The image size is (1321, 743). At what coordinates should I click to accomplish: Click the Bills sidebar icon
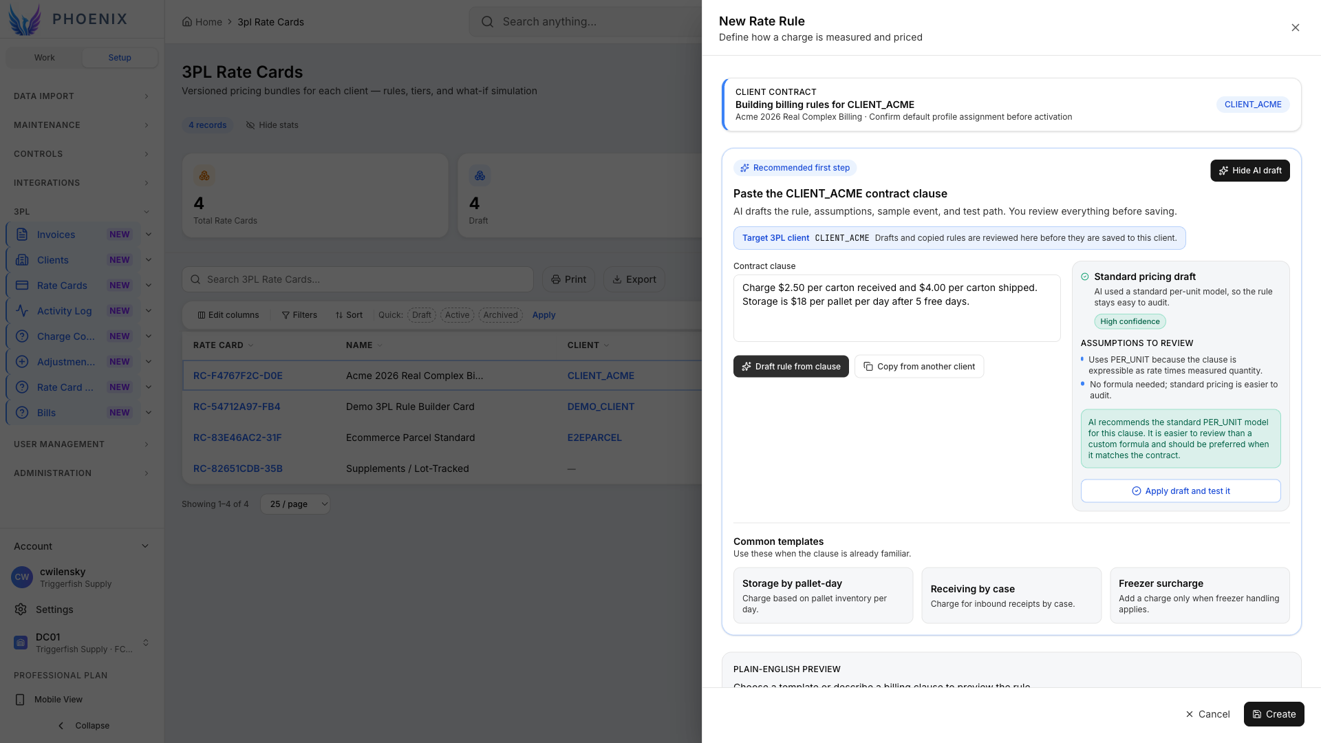[x=22, y=413]
